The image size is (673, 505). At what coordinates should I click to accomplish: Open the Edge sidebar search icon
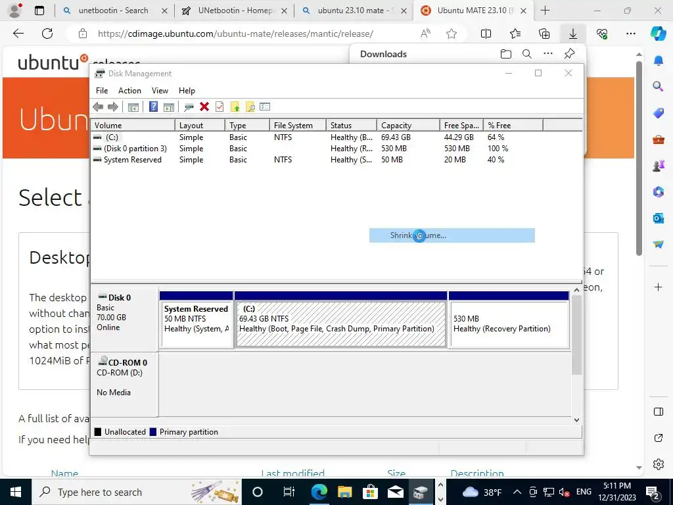pyautogui.click(x=659, y=86)
